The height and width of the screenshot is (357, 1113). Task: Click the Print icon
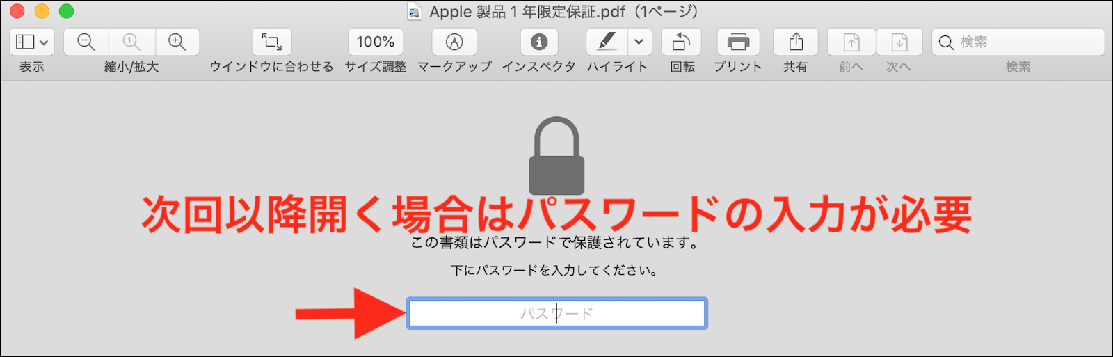(738, 42)
